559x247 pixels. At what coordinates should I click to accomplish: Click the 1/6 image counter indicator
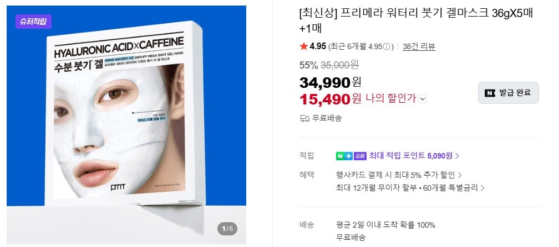click(x=227, y=228)
